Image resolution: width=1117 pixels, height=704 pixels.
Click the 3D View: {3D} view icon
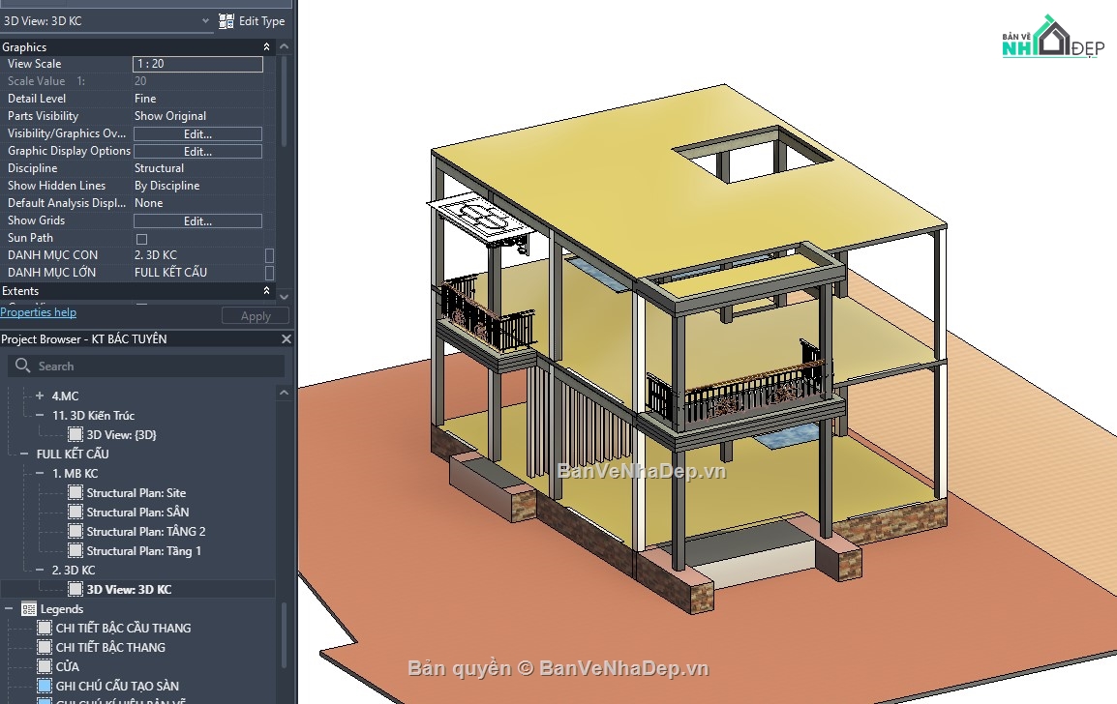pos(75,435)
